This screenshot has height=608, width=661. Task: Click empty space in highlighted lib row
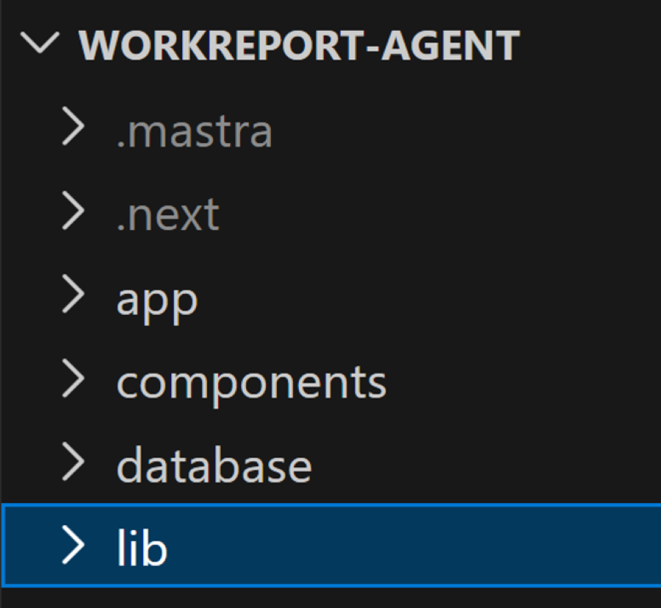click(x=411, y=547)
